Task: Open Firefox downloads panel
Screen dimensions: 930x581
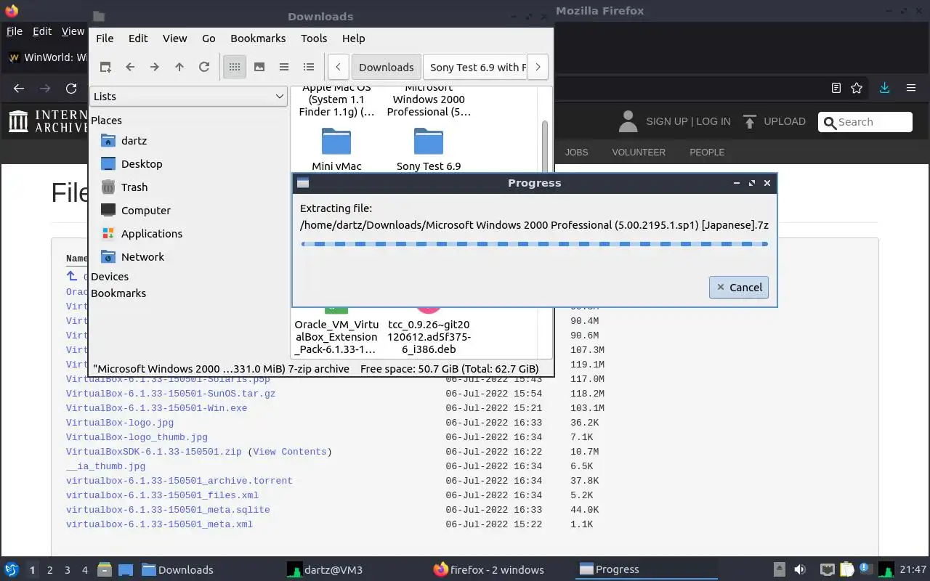Action: coord(884,88)
